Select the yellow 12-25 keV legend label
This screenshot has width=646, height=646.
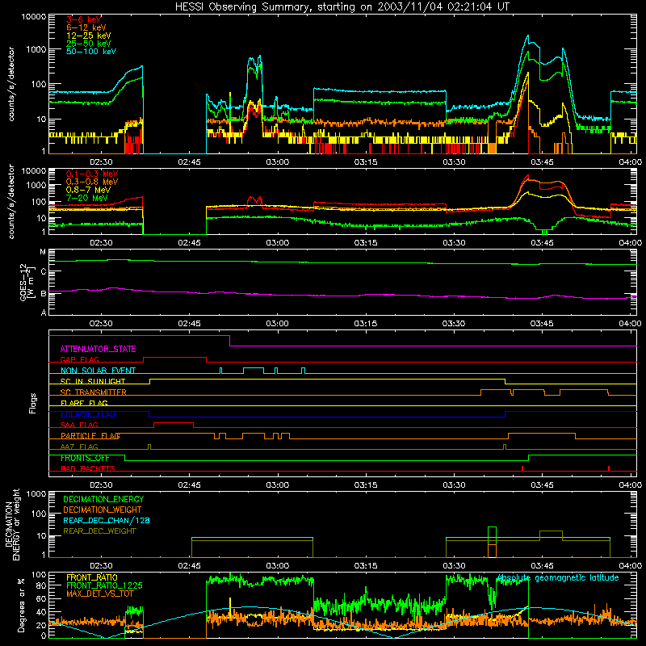pos(88,36)
